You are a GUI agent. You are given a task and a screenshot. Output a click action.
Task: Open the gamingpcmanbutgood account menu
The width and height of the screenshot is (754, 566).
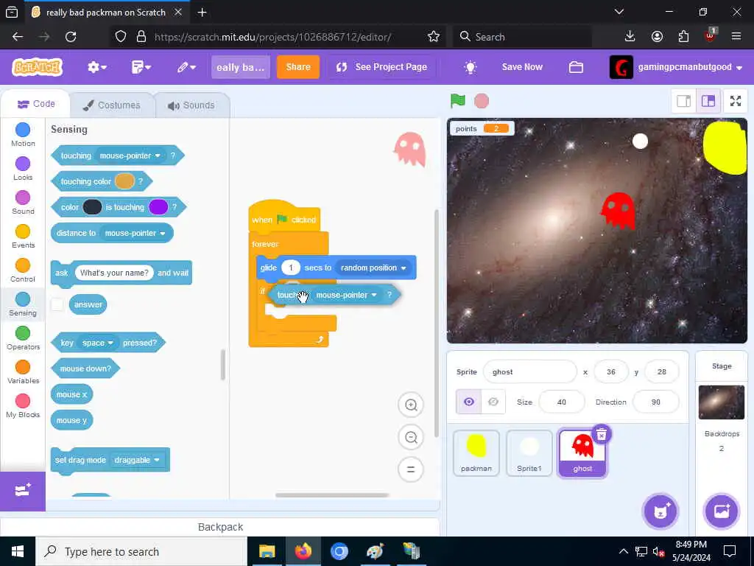(676, 67)
